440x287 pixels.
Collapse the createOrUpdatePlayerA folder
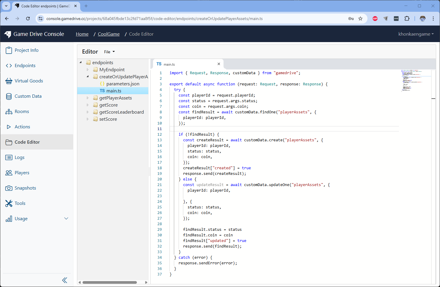coord(87,77)
